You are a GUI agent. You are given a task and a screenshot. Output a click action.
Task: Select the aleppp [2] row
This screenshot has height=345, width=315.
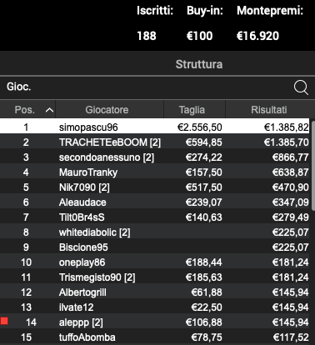(x=154, y=322)
